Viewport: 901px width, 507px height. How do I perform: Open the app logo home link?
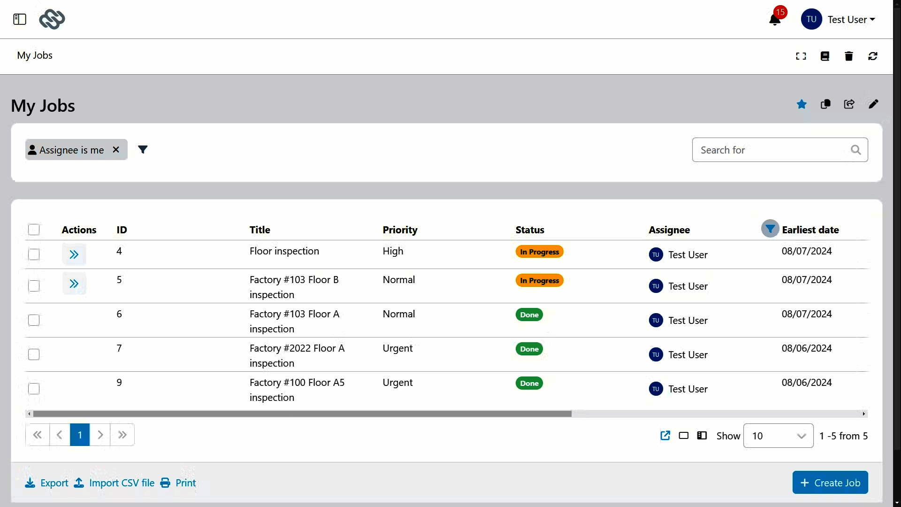[x=52, y=19]
